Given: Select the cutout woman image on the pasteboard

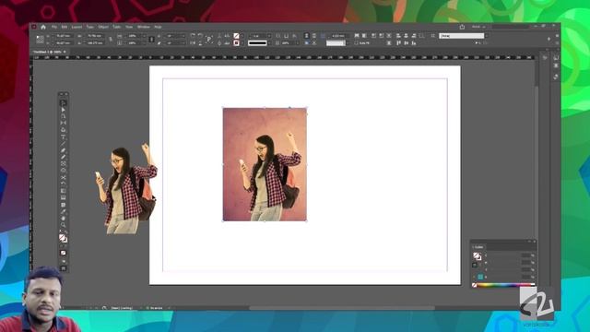Looking at the screenshot, I should (x=126, y=188).
